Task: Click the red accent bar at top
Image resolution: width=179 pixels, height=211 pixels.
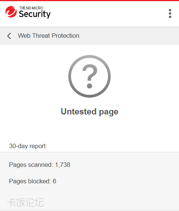Action: coord(89,0)
